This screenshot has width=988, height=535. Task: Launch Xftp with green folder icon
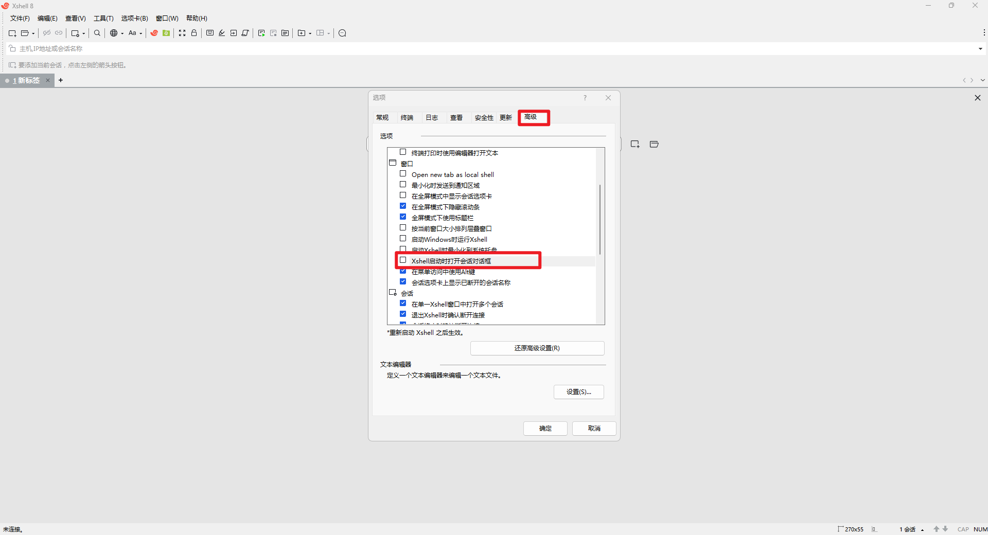pyautogui.click(x=166, y=33)
